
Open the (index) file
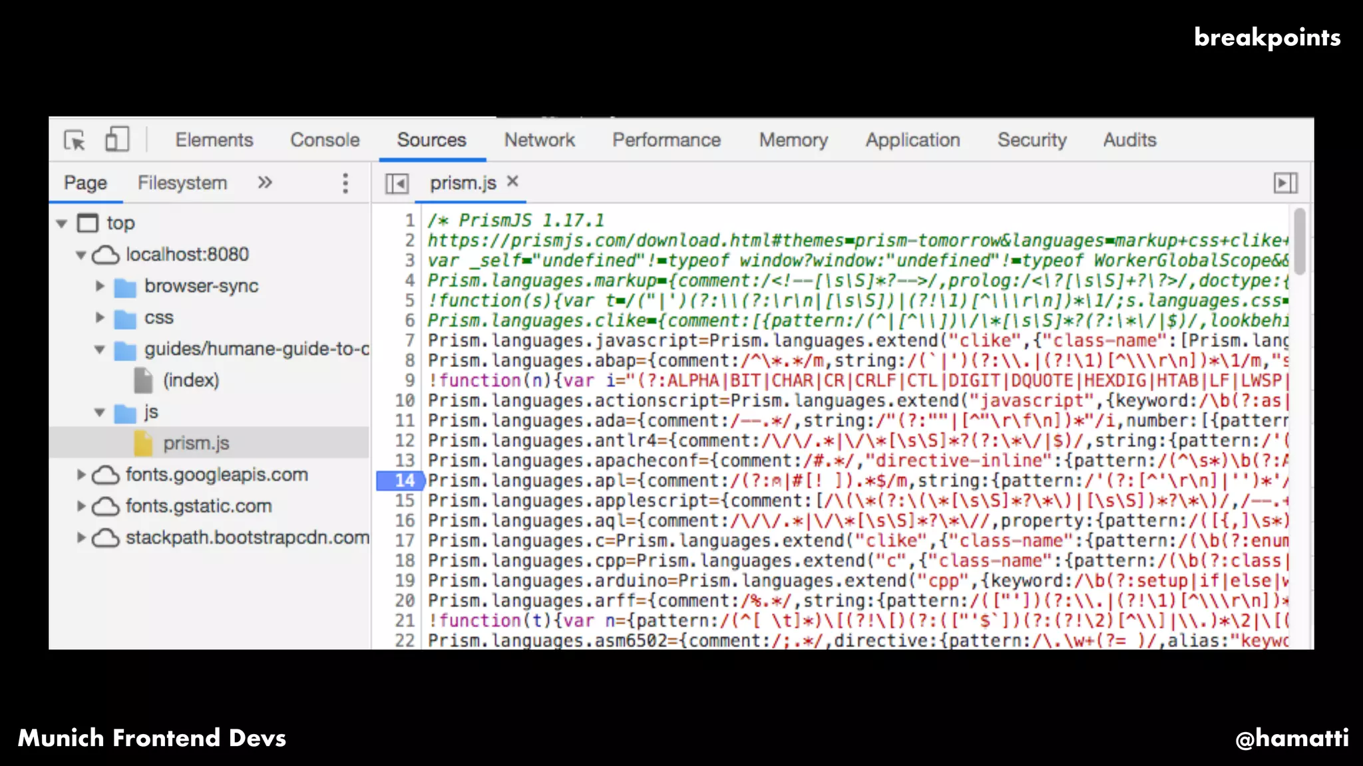point(191,380)
